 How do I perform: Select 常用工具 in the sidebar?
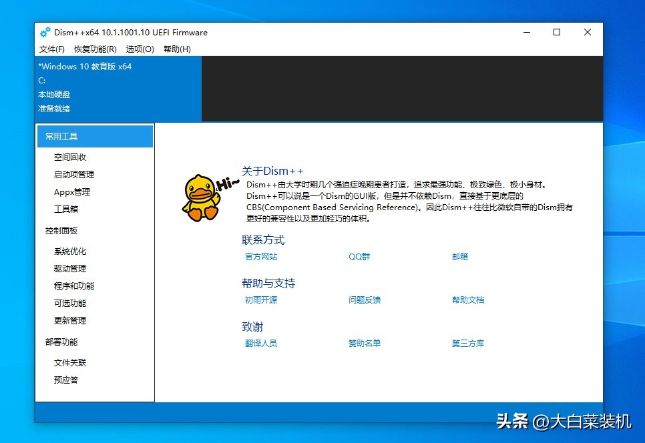(x=61, y=135)
